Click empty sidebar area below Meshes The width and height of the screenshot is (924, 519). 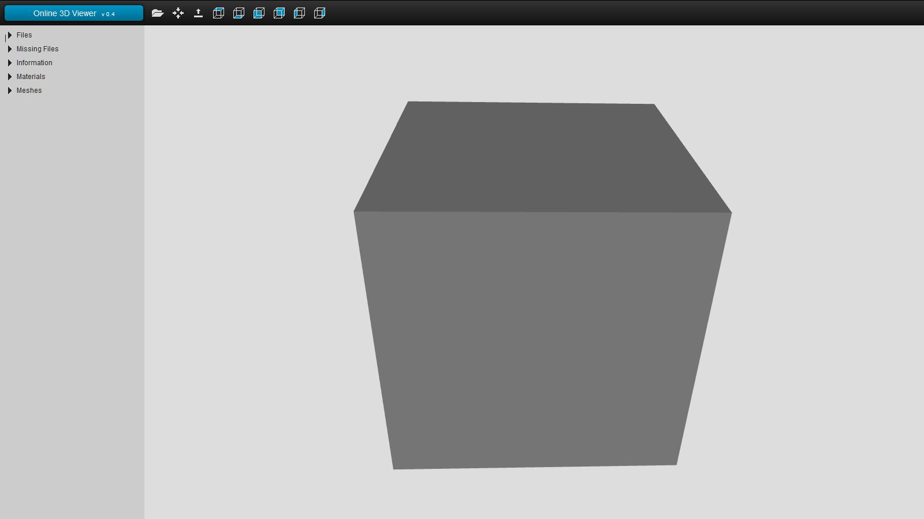[72, 288]
